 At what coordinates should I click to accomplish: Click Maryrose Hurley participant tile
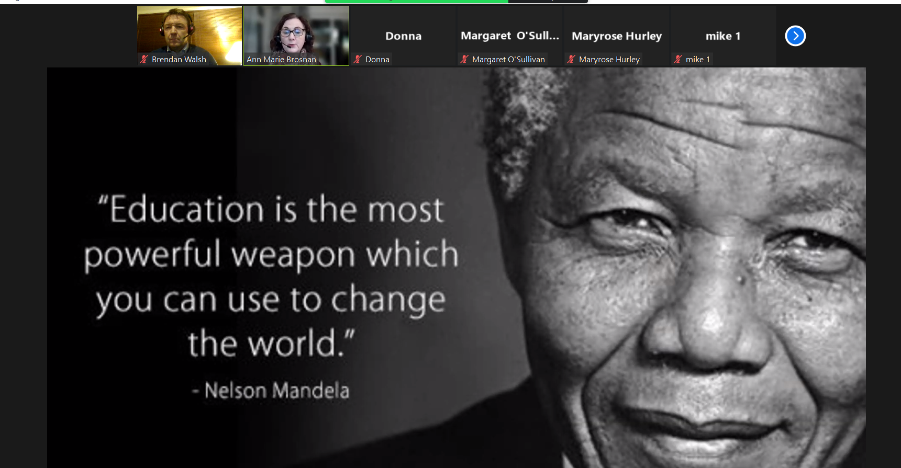[x=617, y=36]
